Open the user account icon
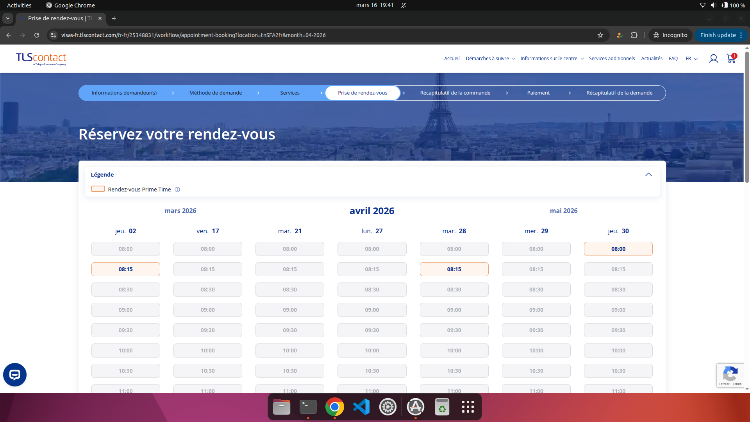 (x=714, y=59)
